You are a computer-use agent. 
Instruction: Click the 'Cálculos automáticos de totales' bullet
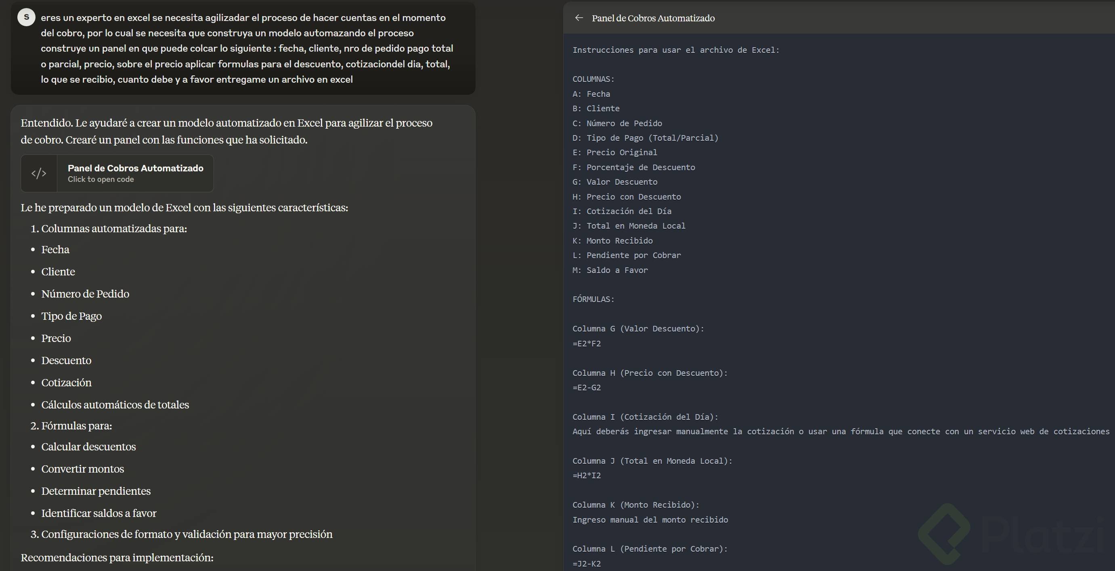tap(115, 405)
